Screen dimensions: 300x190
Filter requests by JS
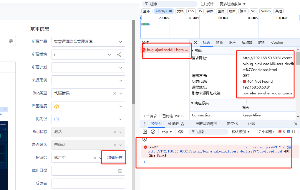tap(200, 11)
